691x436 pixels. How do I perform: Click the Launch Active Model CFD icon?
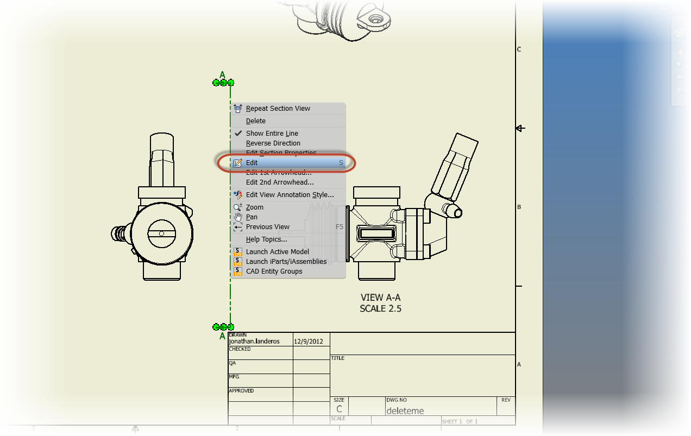point(238,251)
